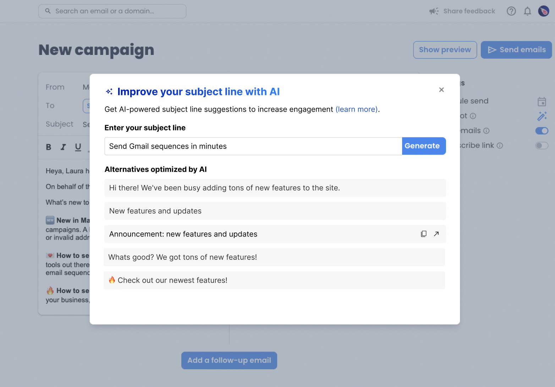The image size is (555, 387).
Task: Click the Generate button
Action: pyautogui.click(x=424, y=146)
